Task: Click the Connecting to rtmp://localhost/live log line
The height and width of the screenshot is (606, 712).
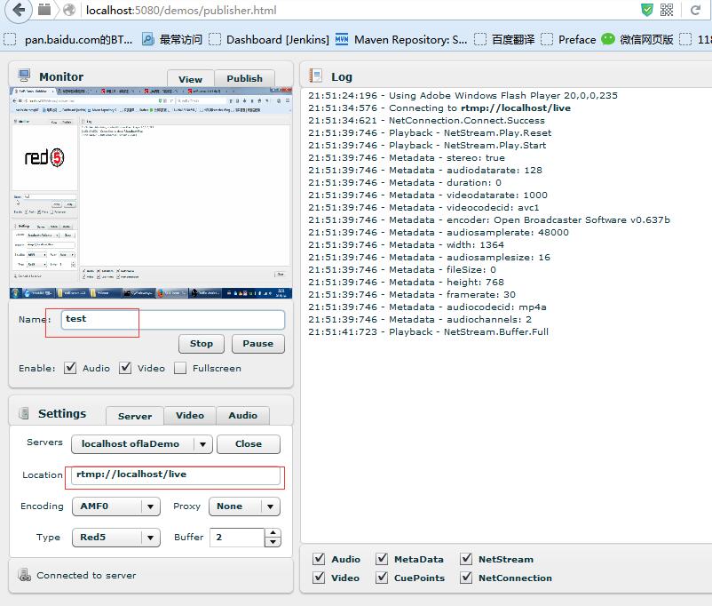Action: pyautogui.click(x=439, y=108)
